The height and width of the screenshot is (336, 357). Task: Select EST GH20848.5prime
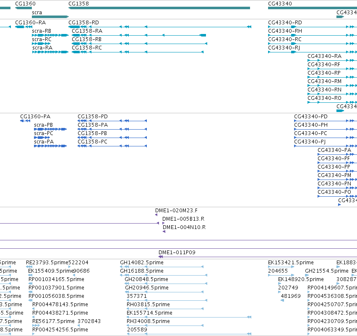coord(146,279)
